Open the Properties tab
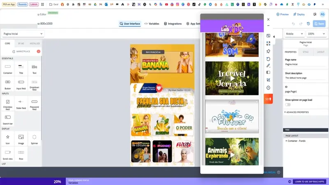 [291, 52]
